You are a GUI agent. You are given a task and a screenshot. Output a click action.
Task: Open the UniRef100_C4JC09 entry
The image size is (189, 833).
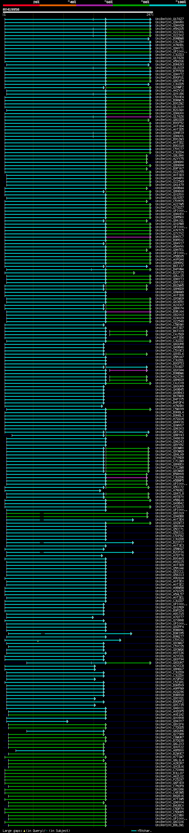tap(169, 383)
